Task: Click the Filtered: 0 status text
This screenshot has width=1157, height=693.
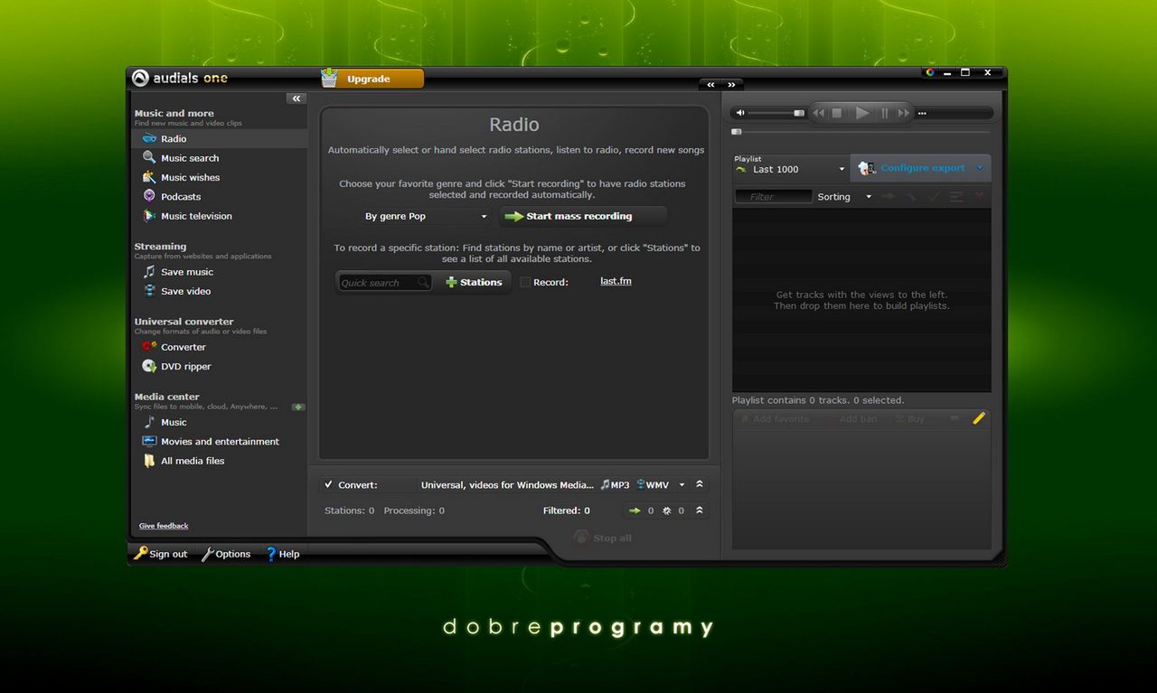Action: click(x=567, y=510)
